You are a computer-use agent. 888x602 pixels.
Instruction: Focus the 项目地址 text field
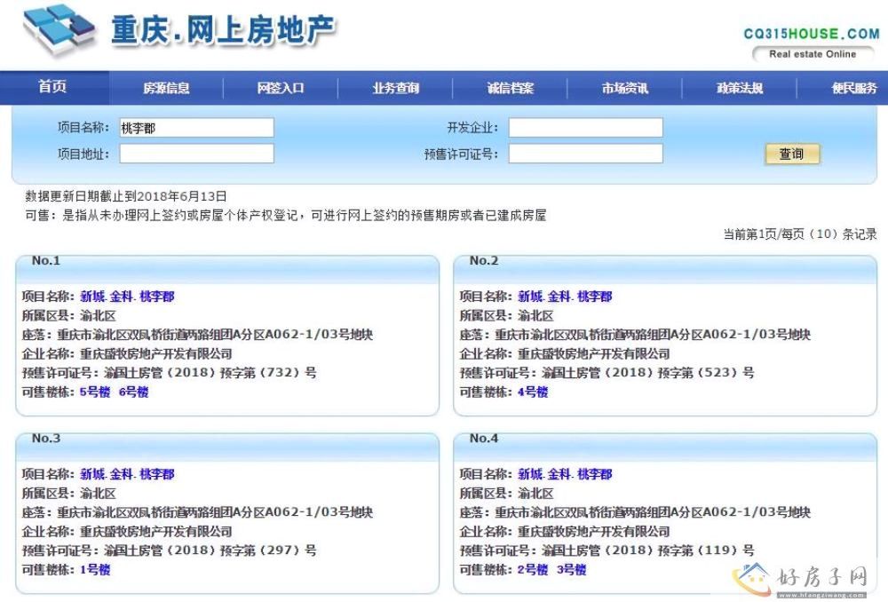pyautogui.click(x=196, y=154)
